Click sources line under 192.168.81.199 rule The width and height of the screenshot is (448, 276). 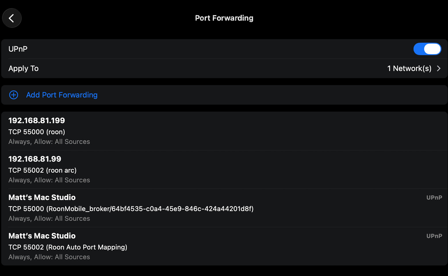(49, 142)
